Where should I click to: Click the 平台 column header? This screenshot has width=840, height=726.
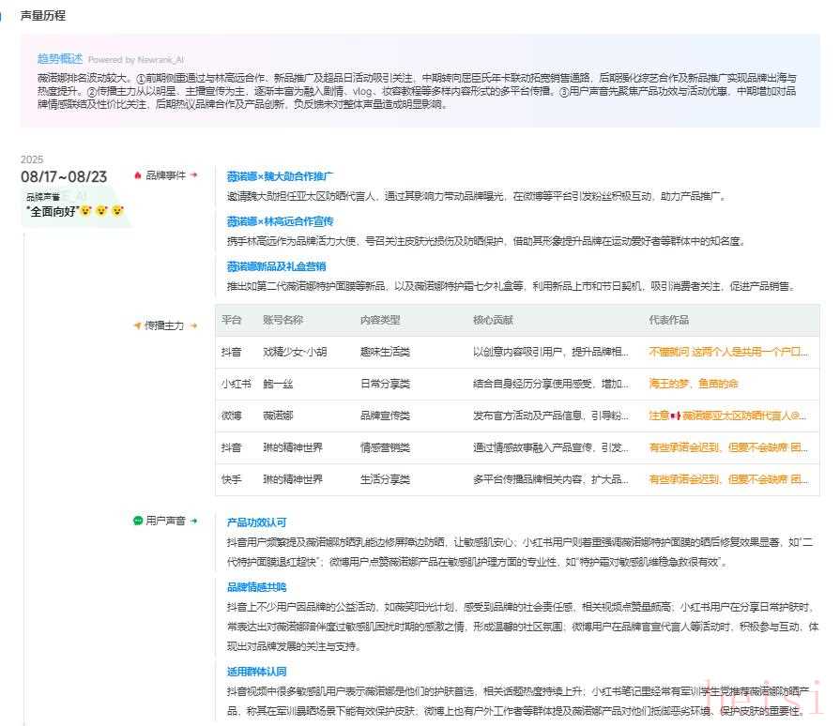click(232, 320)
